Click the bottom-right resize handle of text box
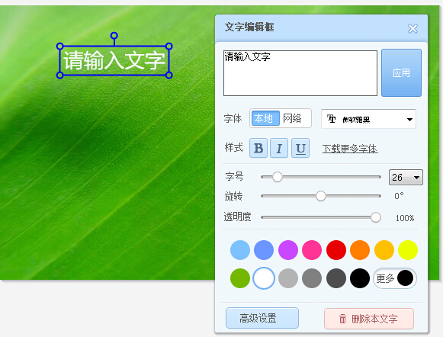This screenshot has height=337, width=443. (x=169, y=75)
